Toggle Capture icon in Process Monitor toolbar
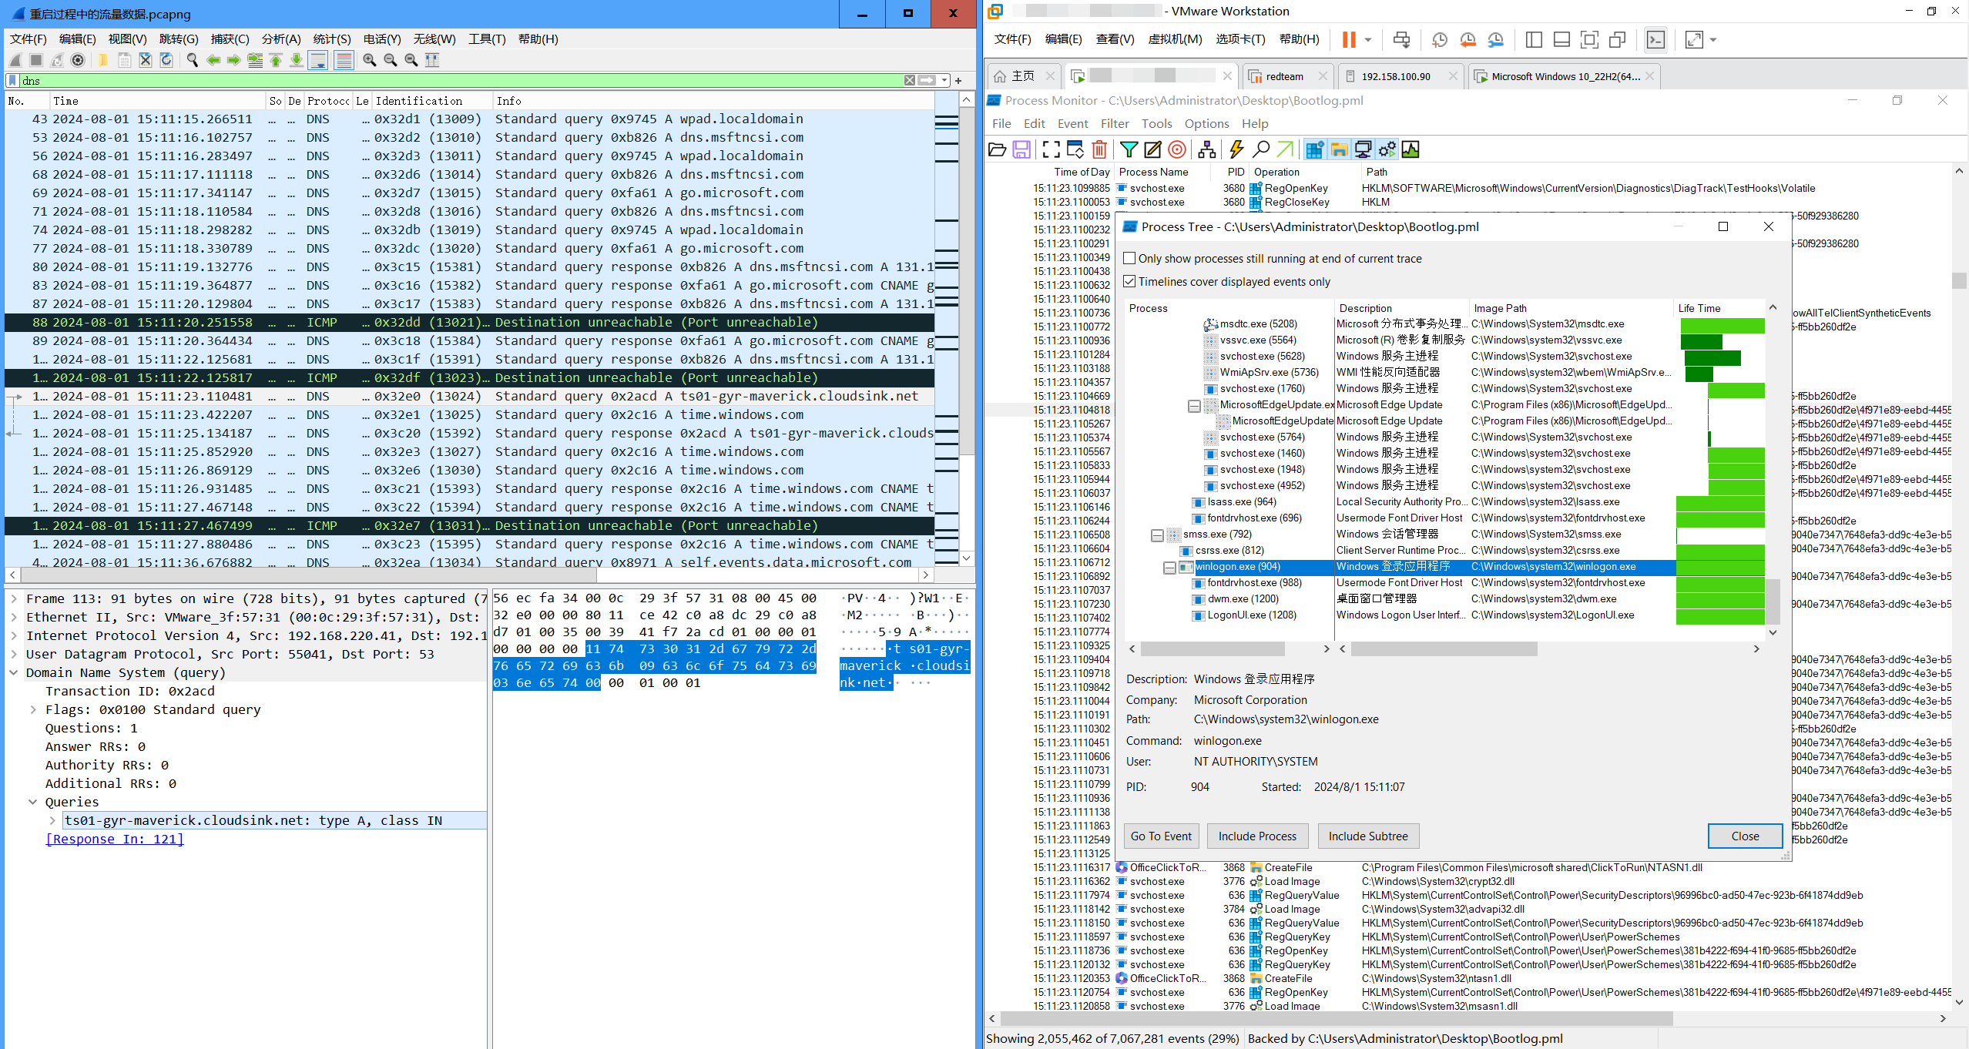The image size is (1969, 1049). coord(1052,149)
